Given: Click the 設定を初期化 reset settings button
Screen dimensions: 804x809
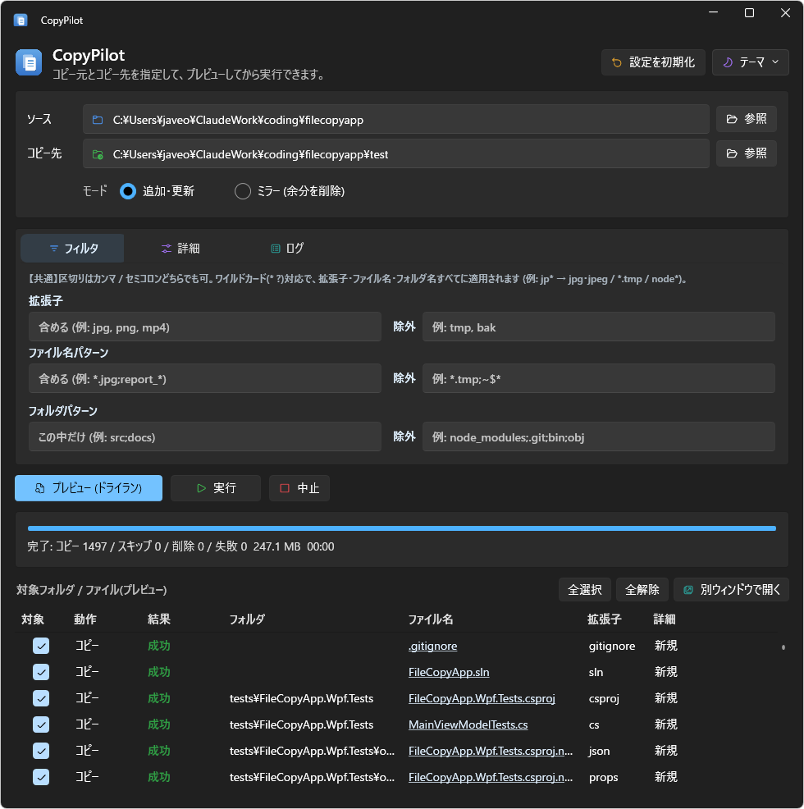Looking at the screenshot, I should click(653, 62).
